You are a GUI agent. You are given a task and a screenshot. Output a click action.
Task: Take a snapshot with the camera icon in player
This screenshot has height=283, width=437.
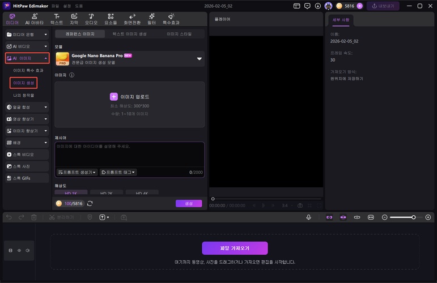[x=300, y=205]
